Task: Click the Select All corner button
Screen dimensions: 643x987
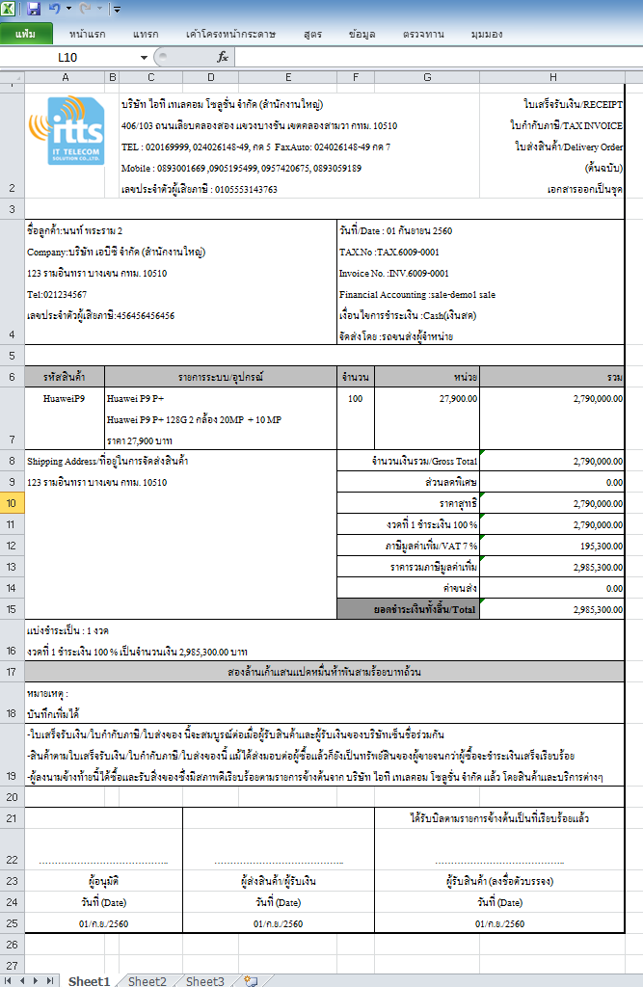Action: pyautogui.click(x=12, y=77)
